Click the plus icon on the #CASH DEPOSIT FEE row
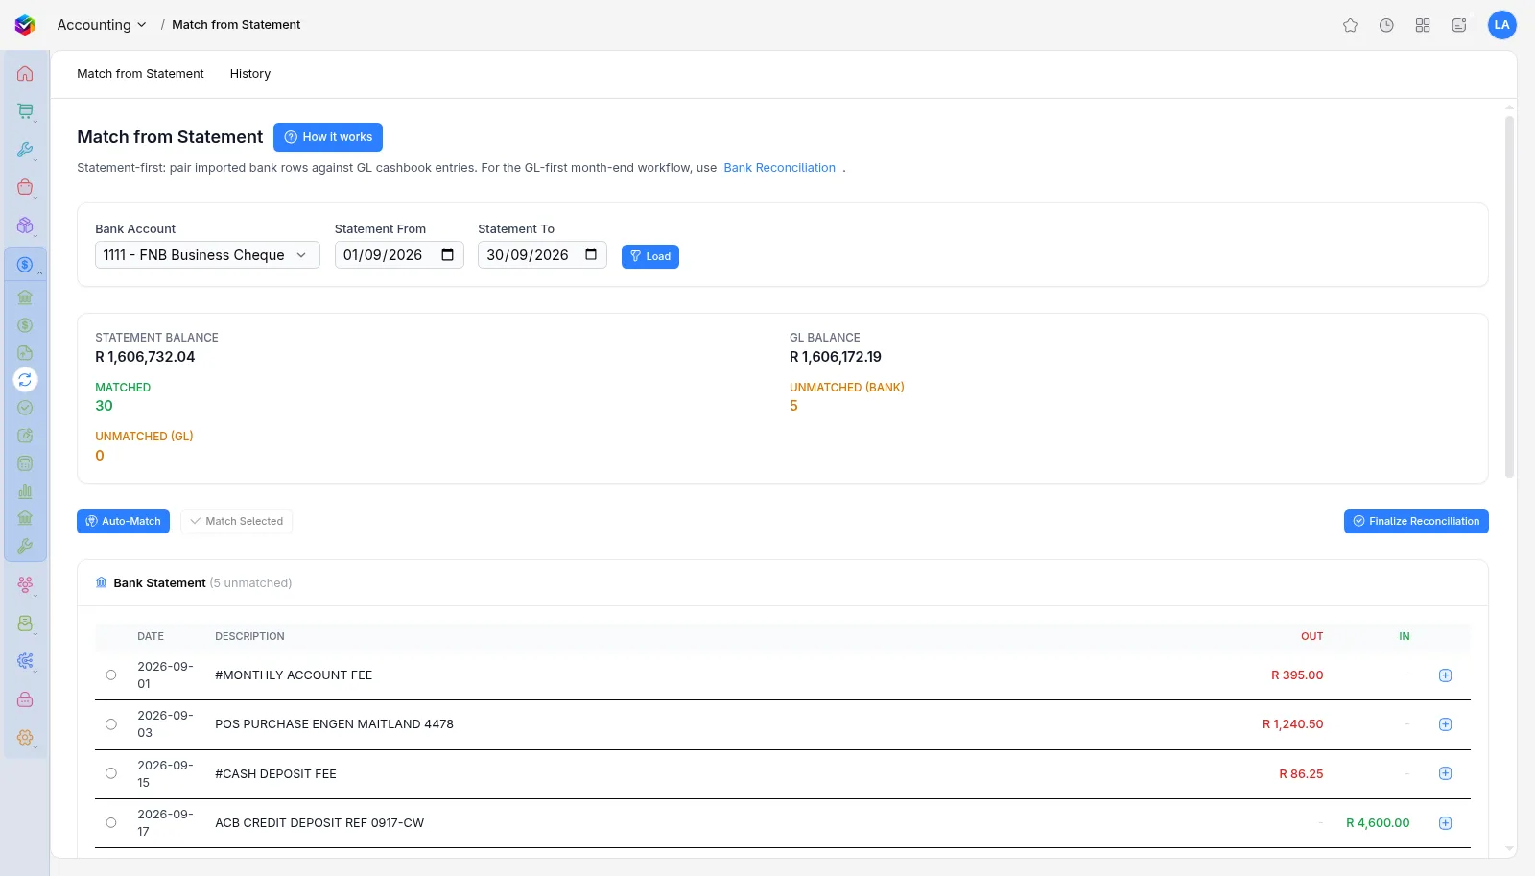Viewport: 1535px width, 876px height. click(x=1445, y=773)
